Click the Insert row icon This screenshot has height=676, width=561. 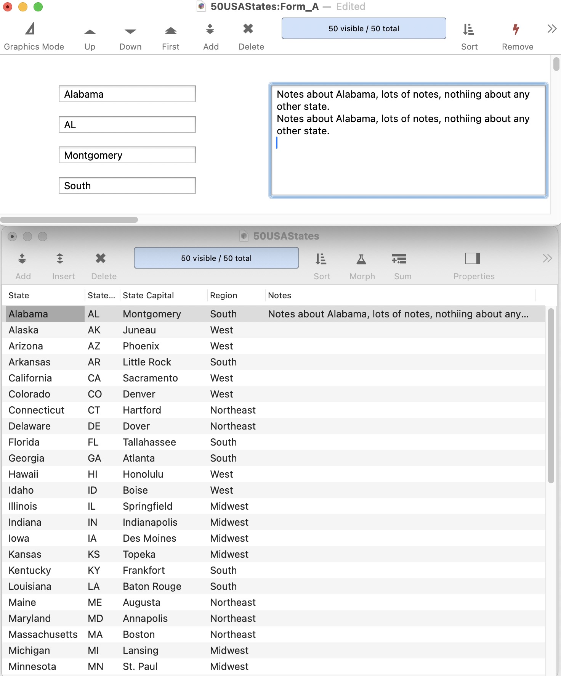(60, 259)
